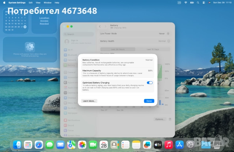234x152 pixels.
Task: Open Calendar from the Dock
Action: (x=104, y=145)
